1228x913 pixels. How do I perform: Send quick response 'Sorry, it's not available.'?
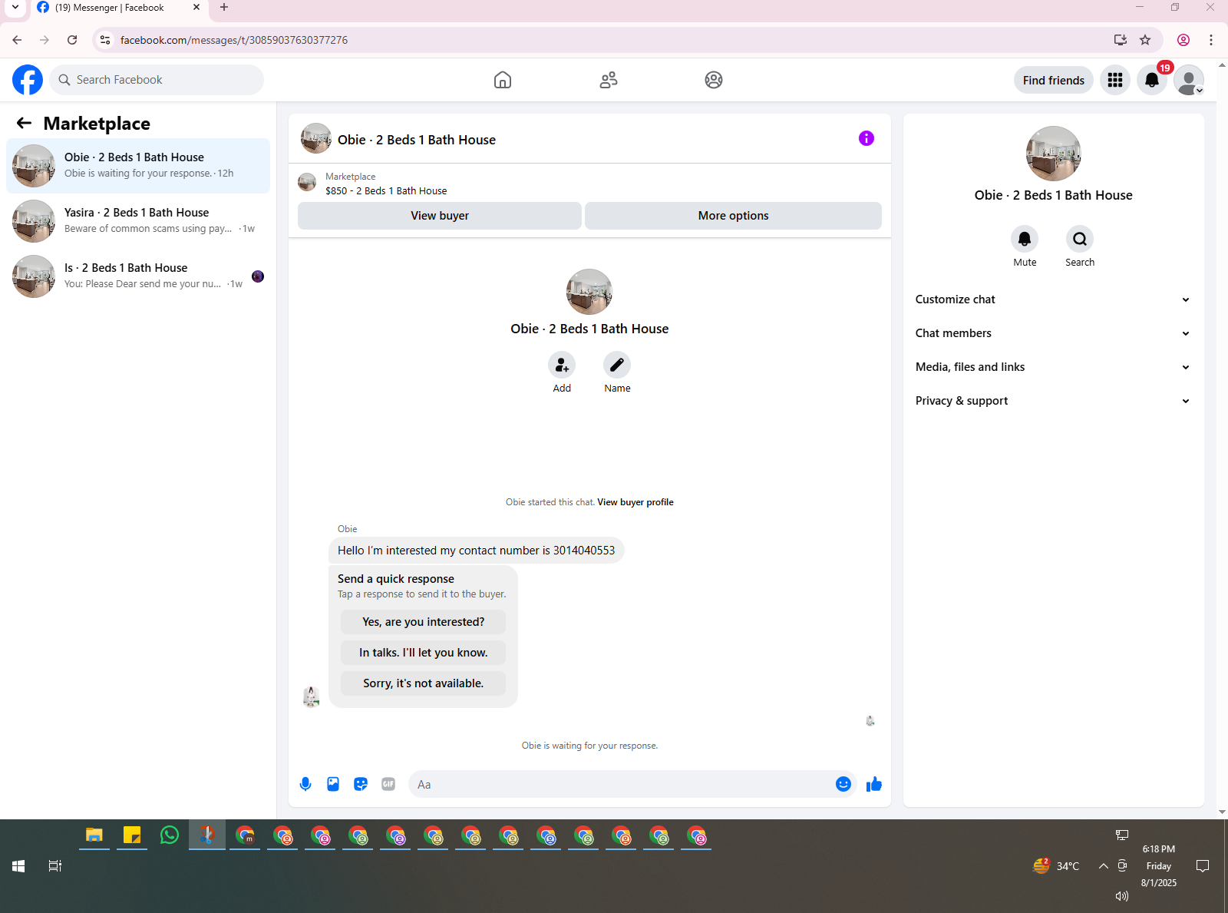pos(424,683)
